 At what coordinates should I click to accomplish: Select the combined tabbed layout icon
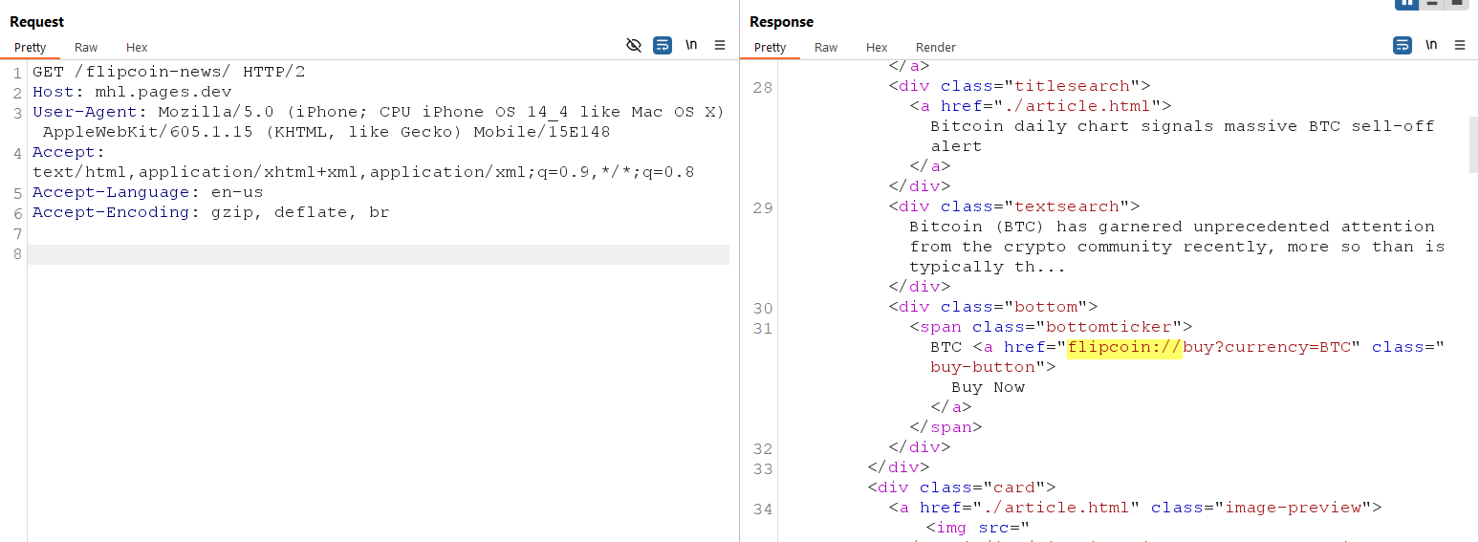click(1456, 3)
